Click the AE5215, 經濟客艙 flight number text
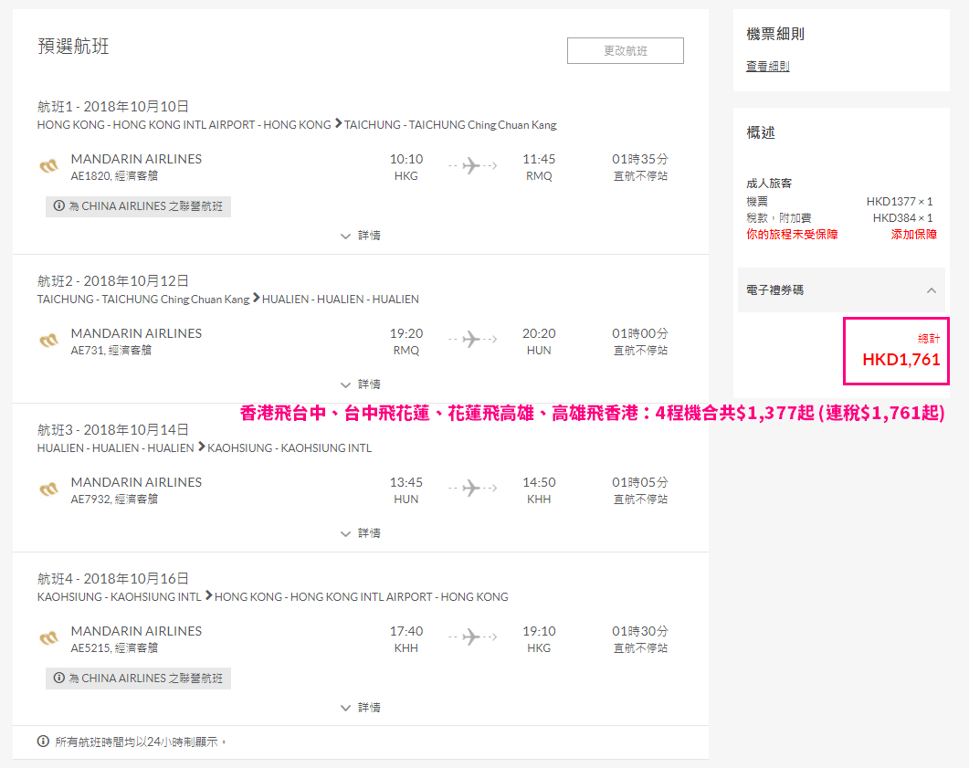This screenshot has height=768, width=969. [x=114, y=648]
